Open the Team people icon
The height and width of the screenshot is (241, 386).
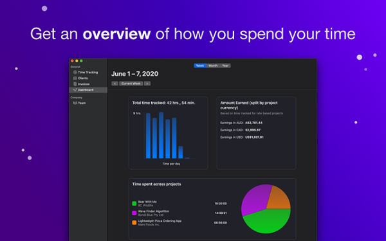click(75, 103)
